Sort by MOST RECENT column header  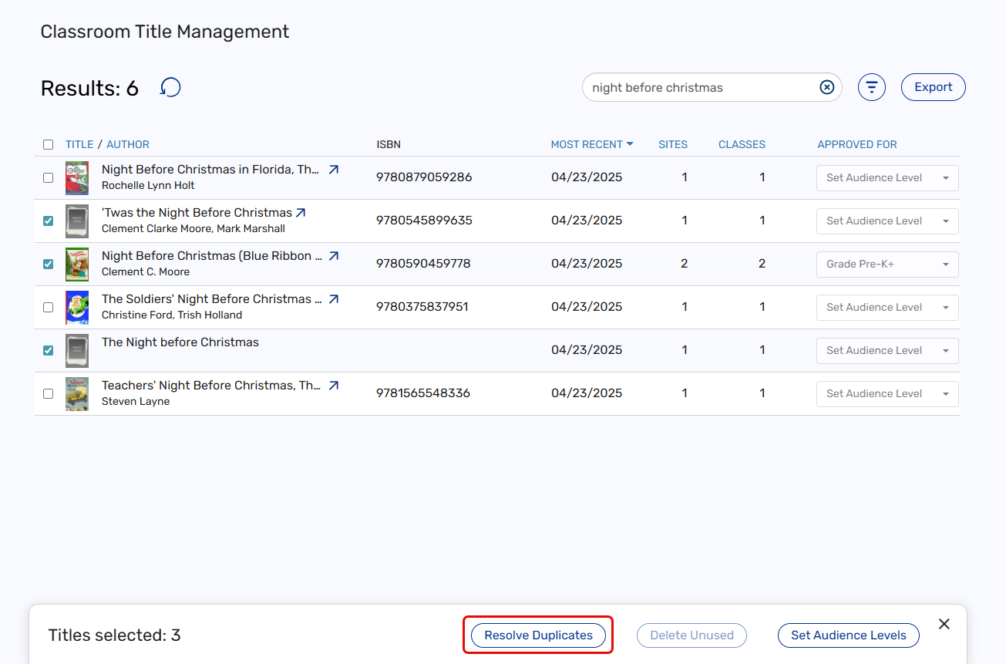click(x=587, y=144)
